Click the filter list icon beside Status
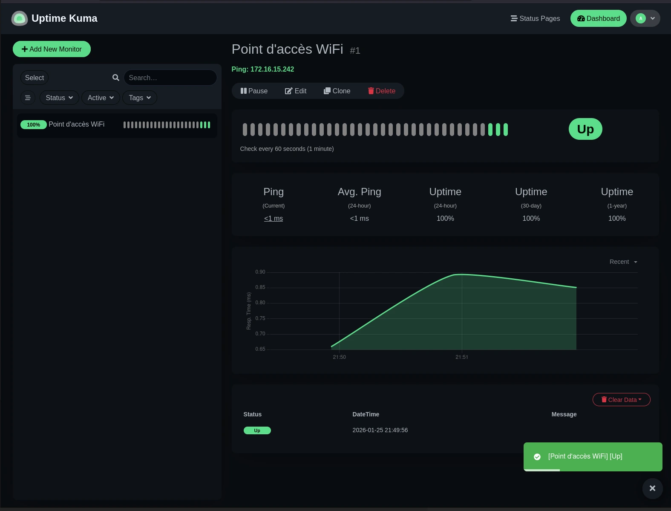 pyautogui.click(x=28, y=98)
